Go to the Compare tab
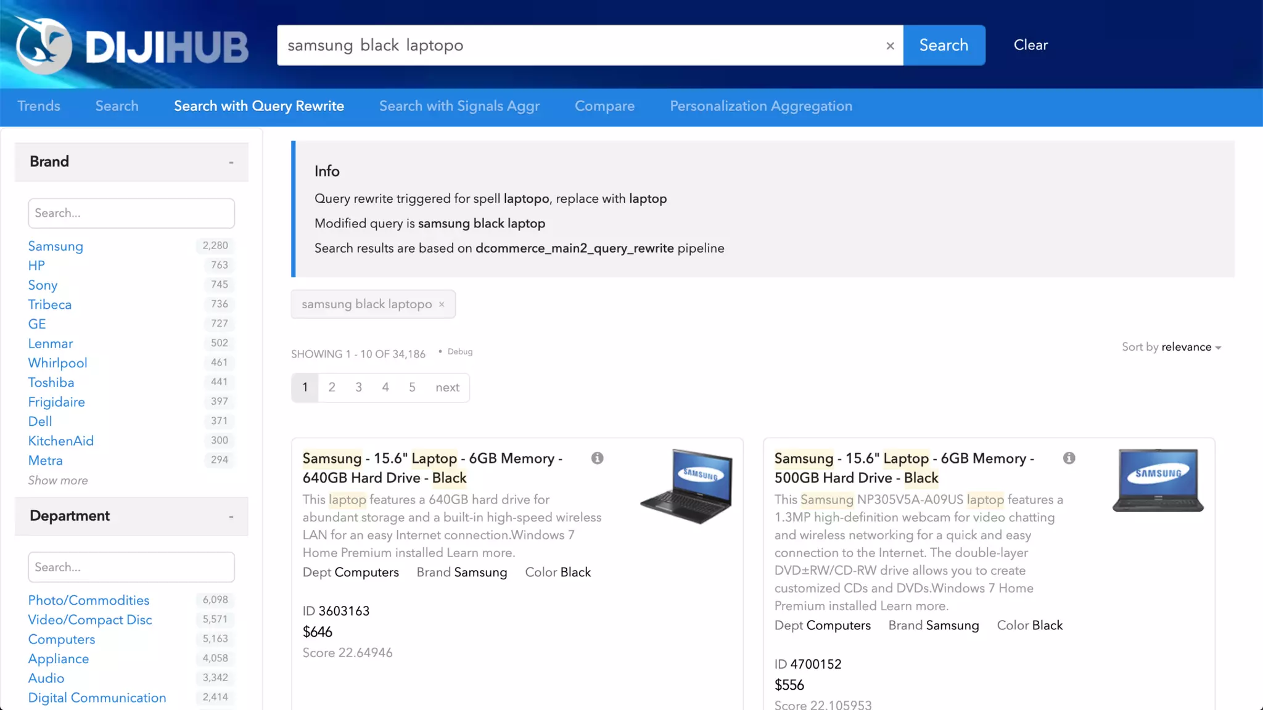The width and height of the screenshot is (1263, 710). (604, 106)
